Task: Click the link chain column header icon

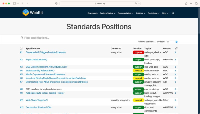Action: (x=176, y=49)
